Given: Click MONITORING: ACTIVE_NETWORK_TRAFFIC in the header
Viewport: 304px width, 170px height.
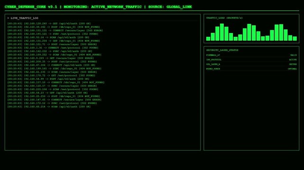Looking at the screenshot, I should tap(102, 7).
